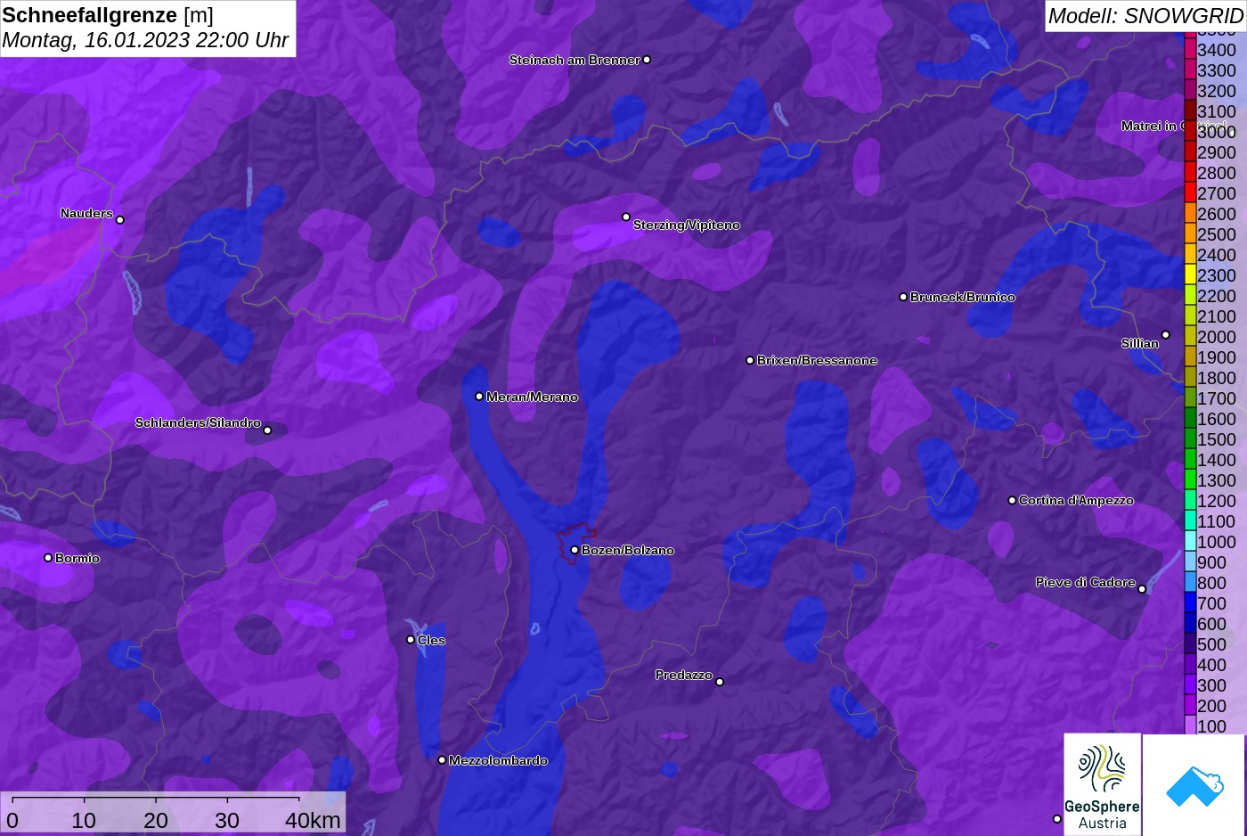Screen dimensions: 1247x836
Task: Click the Sterzing/Vipiteno marker dot
Action: click(x=626, y=217)
